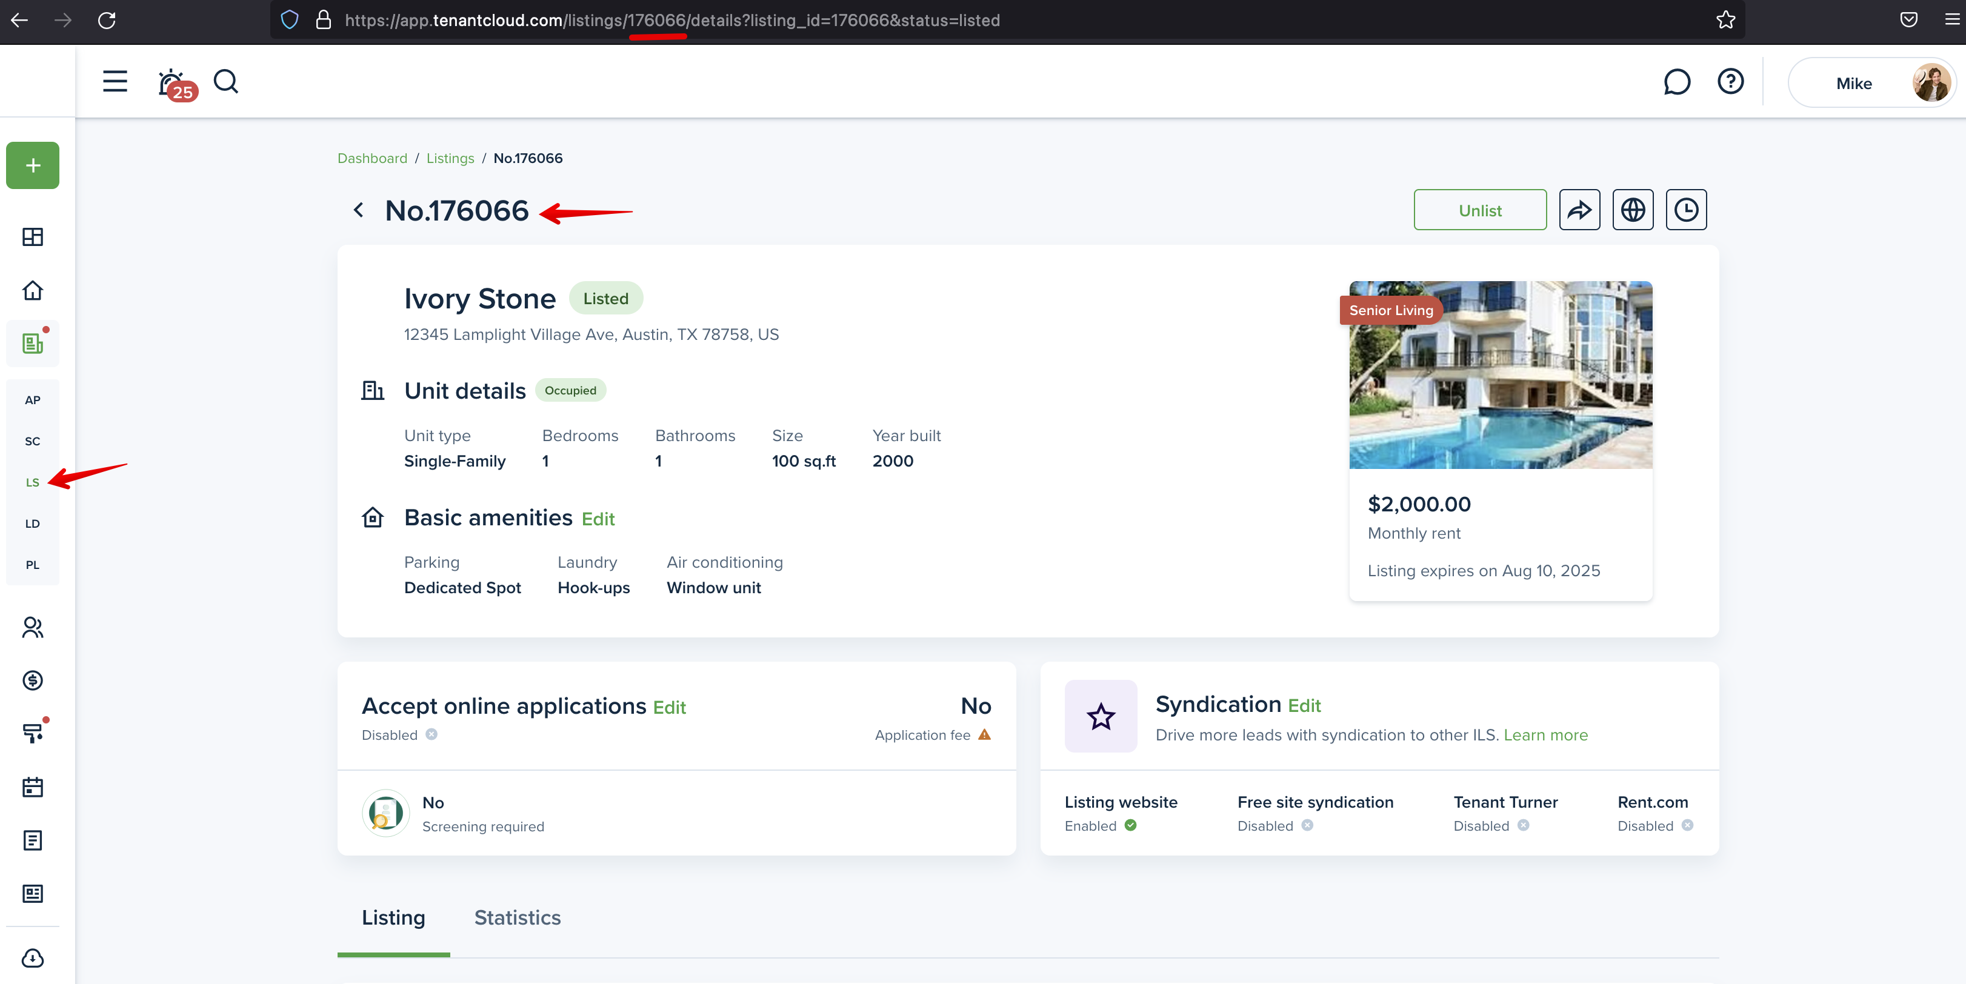Edit Basic amenities
Screen dimensions: 1966x984
coord(598,519)
